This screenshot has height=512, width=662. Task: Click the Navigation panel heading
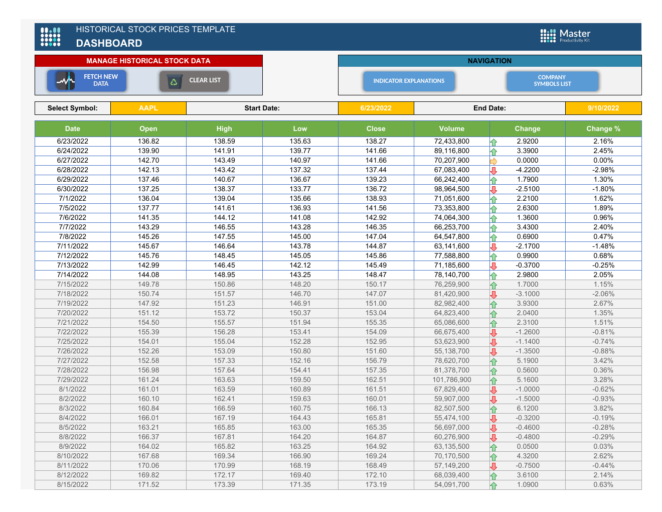pyautogui.click(x=489, y=61)
